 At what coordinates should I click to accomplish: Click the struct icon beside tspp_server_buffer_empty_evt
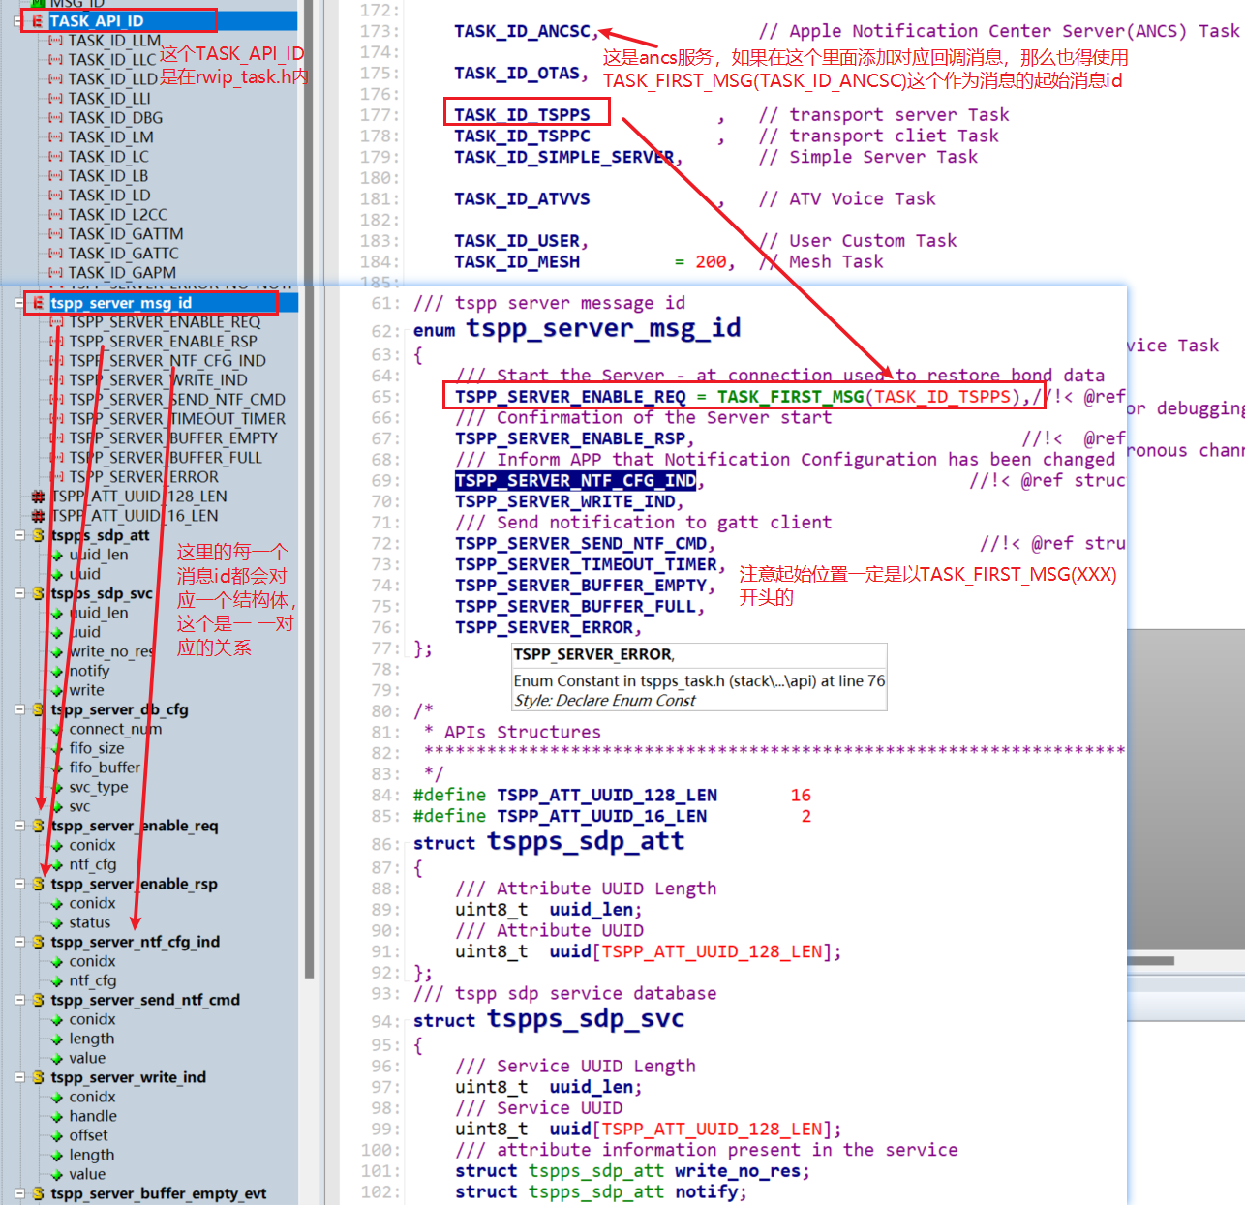[x=39, y=1193]
